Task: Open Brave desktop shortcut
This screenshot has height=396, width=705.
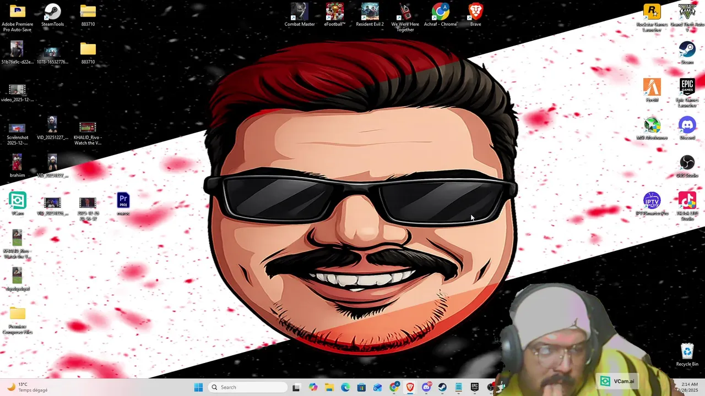Action: (x=475, y=15)
